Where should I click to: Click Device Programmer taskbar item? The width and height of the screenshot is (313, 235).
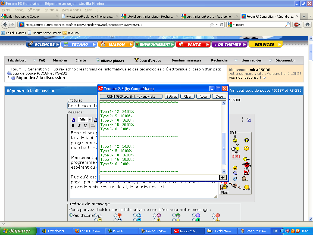[x=155, y=231]
